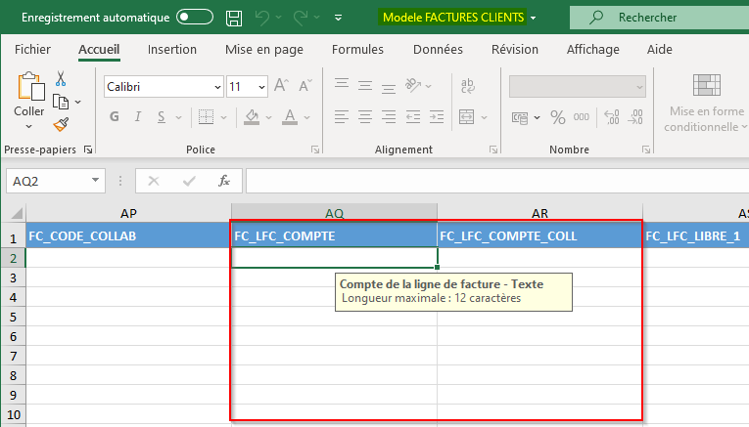Click the text Orientation icon
Image resolution: width=749 pixels, height=427 pixels.
click(x=413, y=85)
